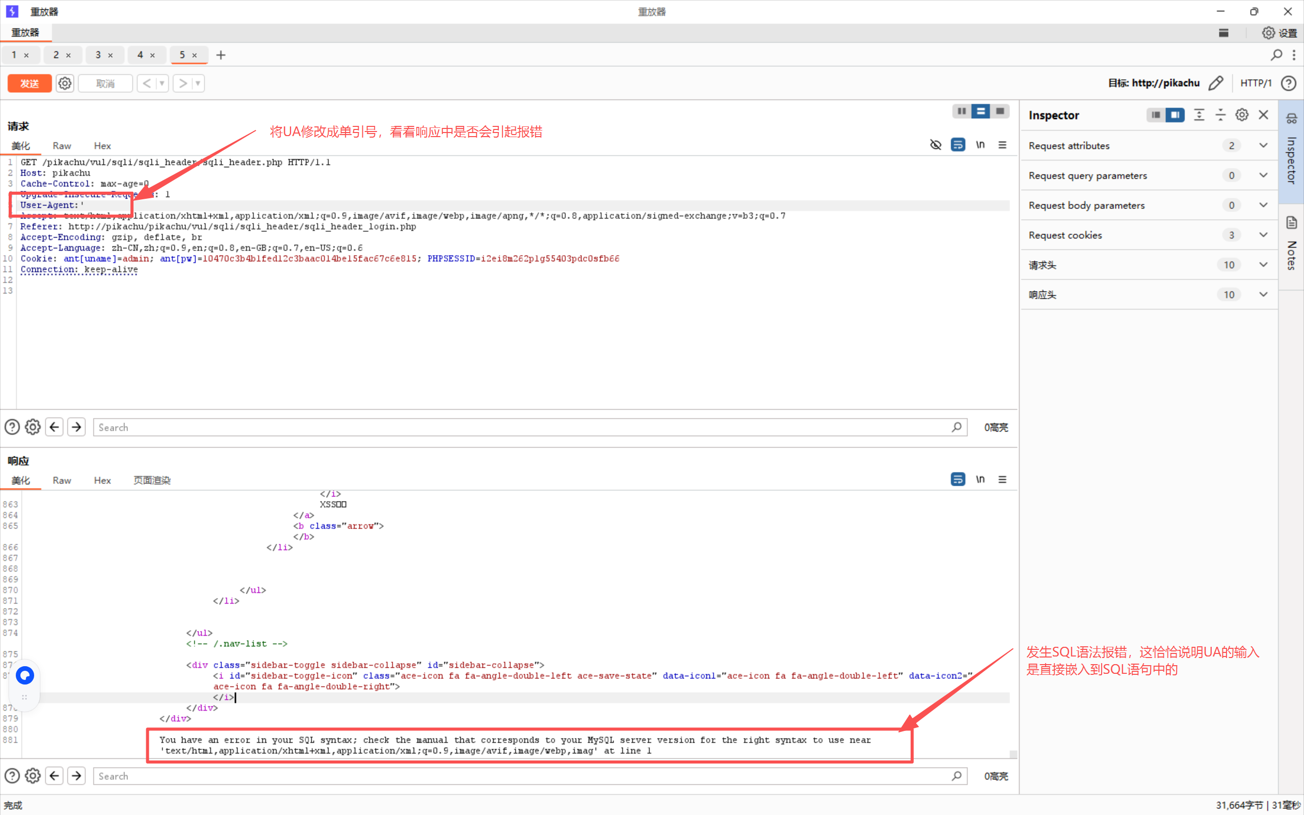Image resolution: width=1304 pixels, height=815 pixels.
Task: Toggle line wrap icon in request panel
Action: tap(957, 145)
